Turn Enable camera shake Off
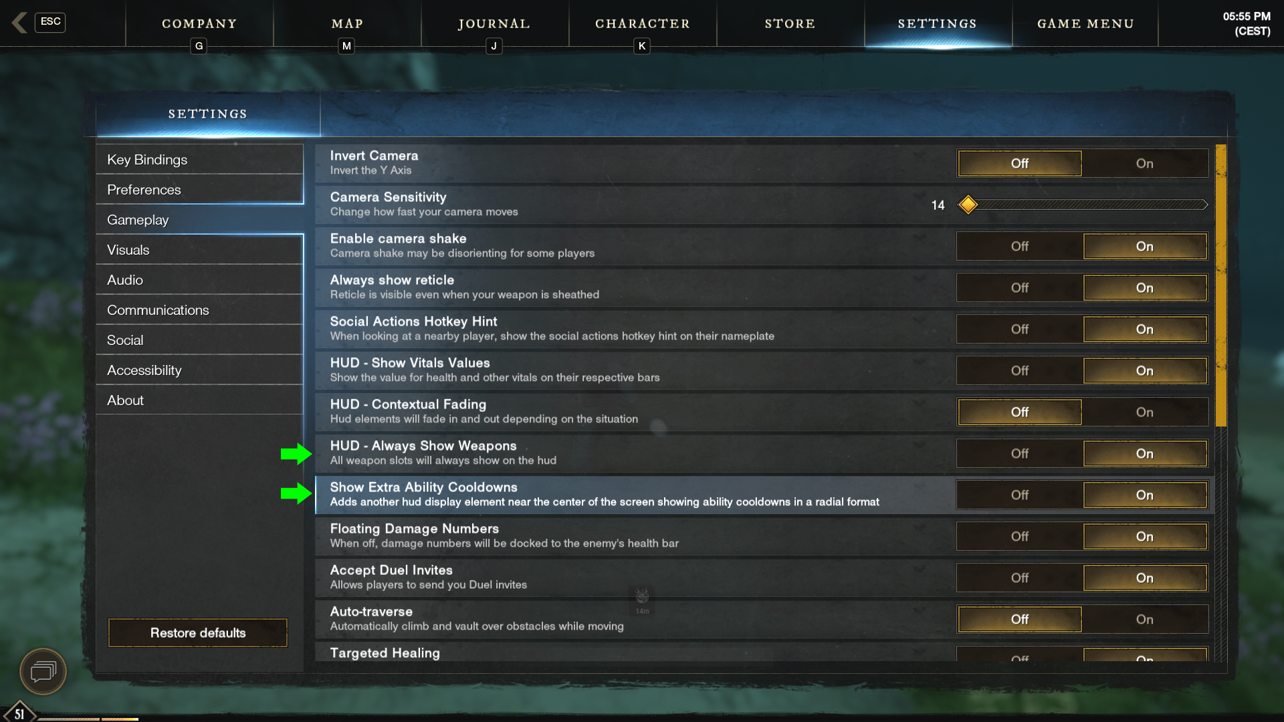 [1019, 247]
